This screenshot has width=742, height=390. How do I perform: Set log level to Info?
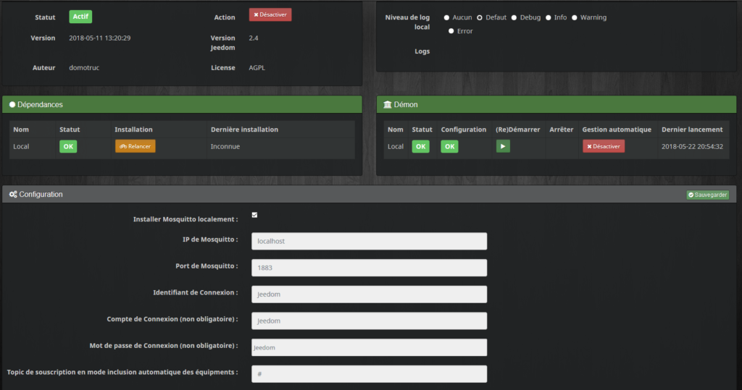(548, 17)
